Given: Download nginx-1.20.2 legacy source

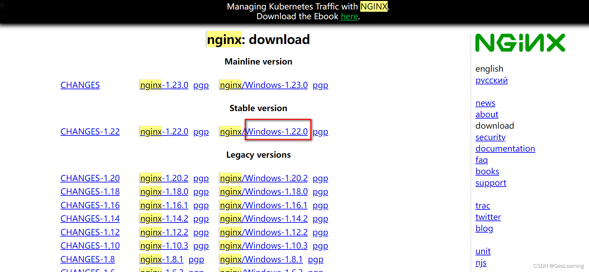Looking at the screenshot, I should tap(164, 178).
